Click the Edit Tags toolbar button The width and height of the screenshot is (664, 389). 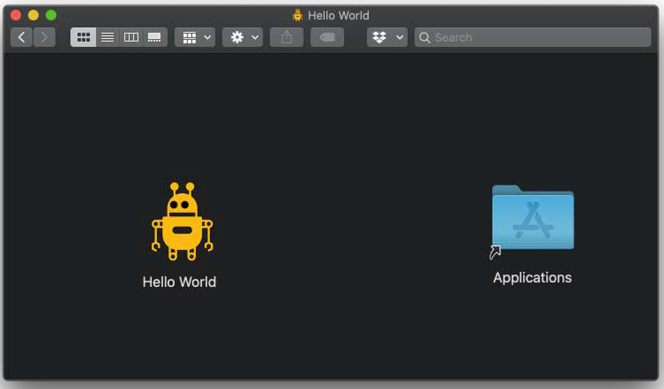pyautogui.click(x=327, y=37)
